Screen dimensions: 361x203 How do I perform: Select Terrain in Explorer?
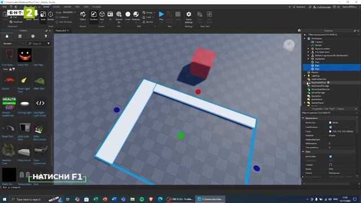pyautogui.click(x=318, y=45)
